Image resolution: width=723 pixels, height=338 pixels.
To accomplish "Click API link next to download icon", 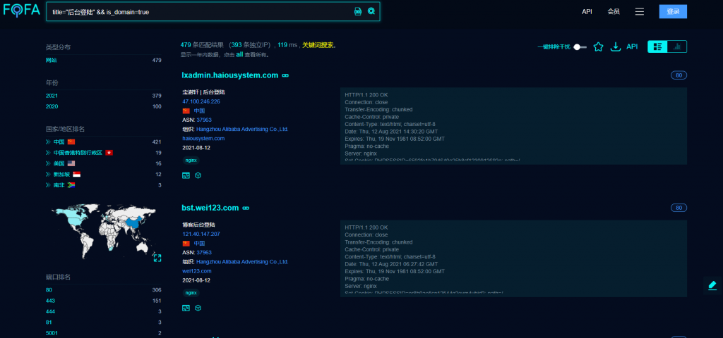I will coord(632,46).
